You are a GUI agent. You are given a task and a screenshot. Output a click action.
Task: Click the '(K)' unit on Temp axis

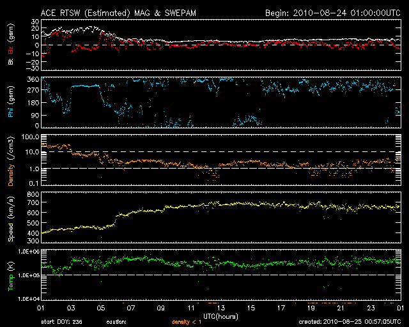pos(12,266)
